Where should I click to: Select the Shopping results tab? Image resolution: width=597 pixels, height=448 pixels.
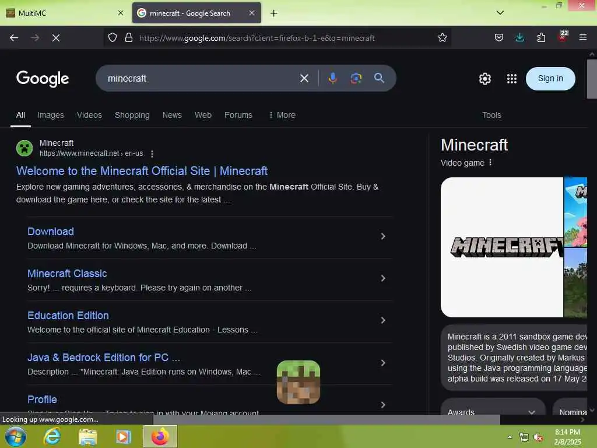coord(132,115)
